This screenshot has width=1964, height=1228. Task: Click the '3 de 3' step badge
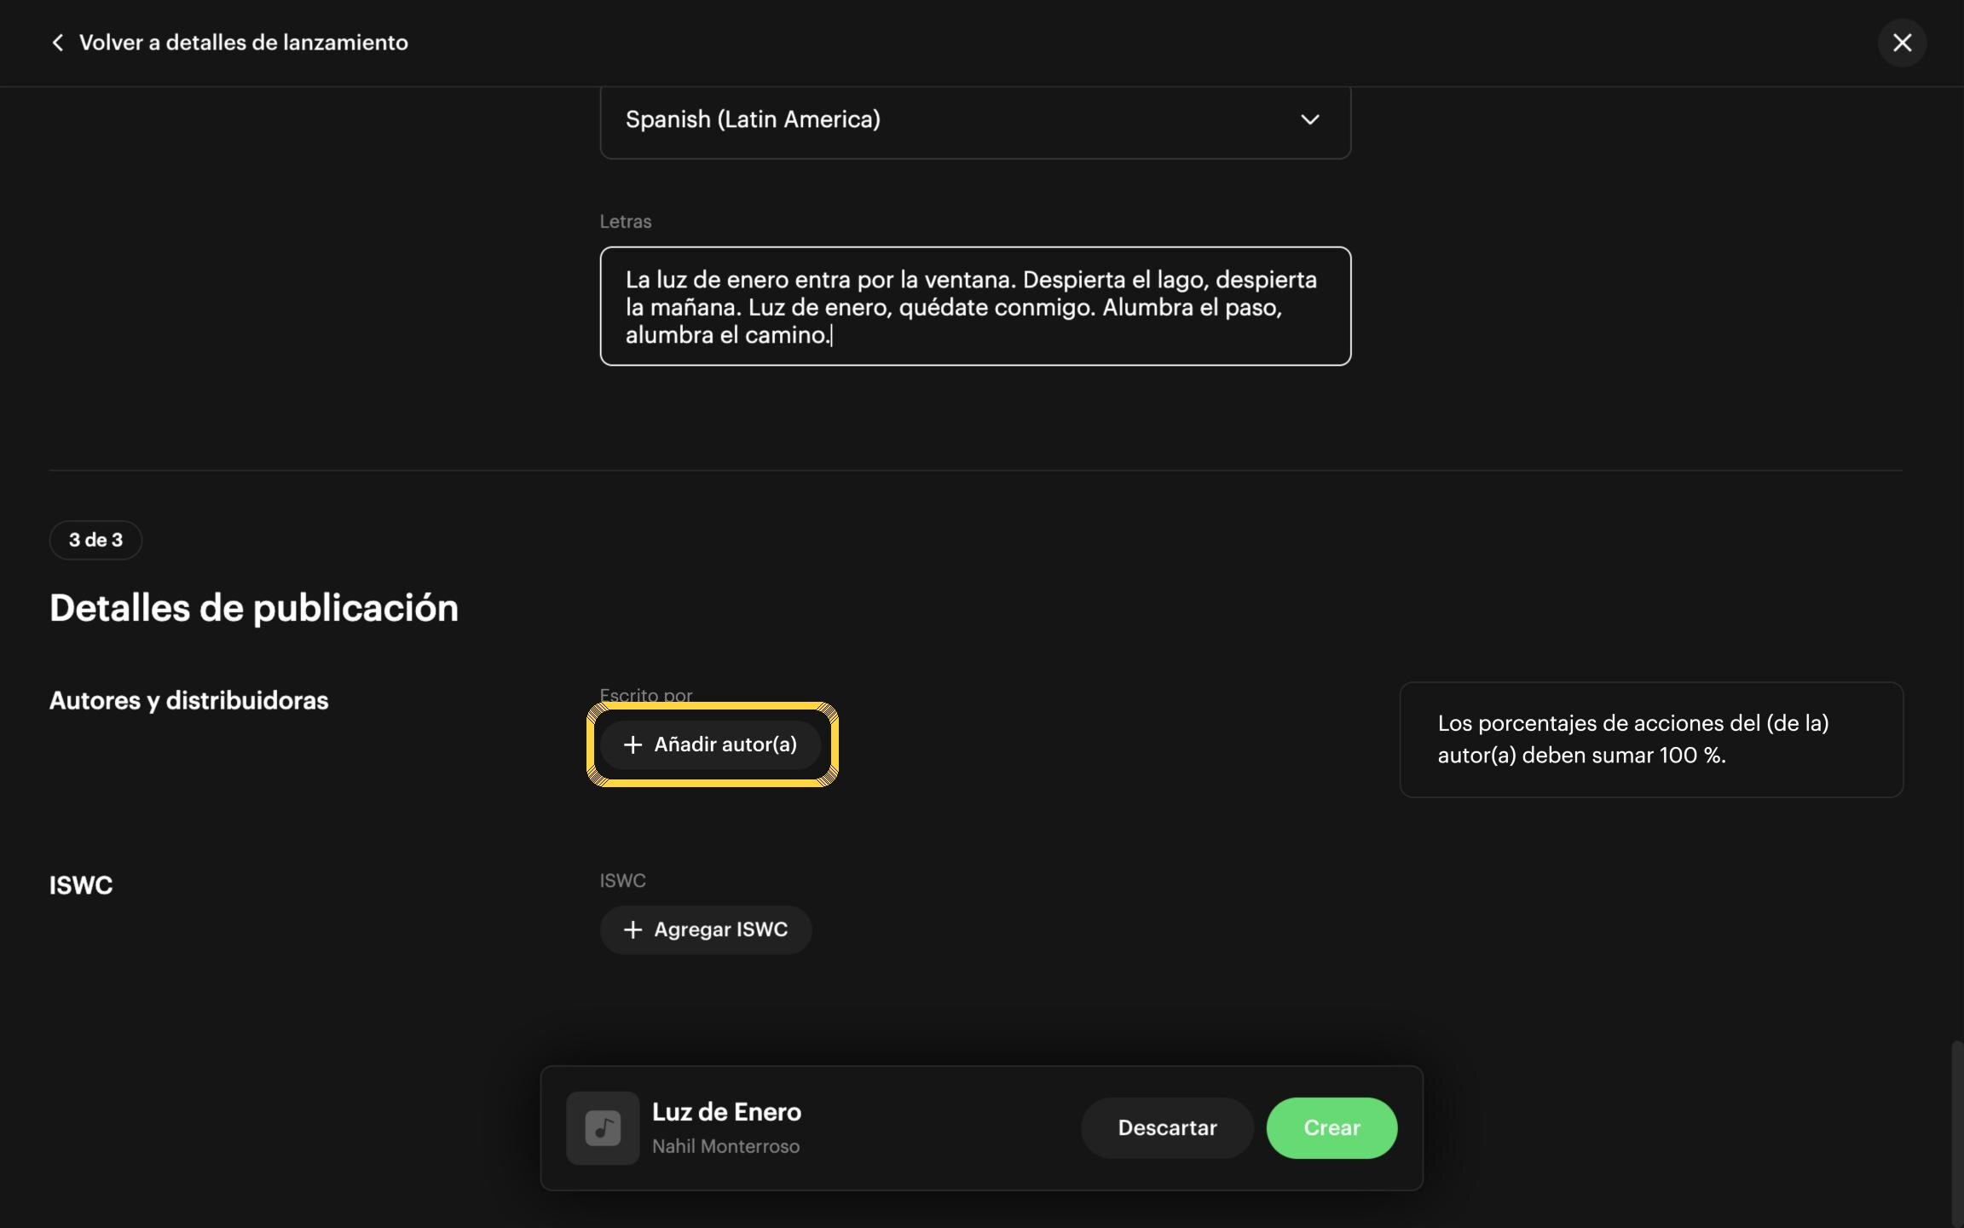point(95,540)
